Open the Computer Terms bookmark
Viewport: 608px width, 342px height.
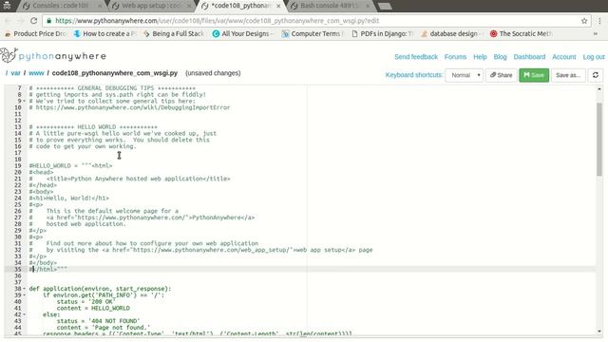[313, 34]
